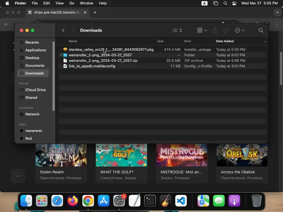Select the stardew_valley pkg file
This screenshot has height=212, width=283.
pos(111,49)
